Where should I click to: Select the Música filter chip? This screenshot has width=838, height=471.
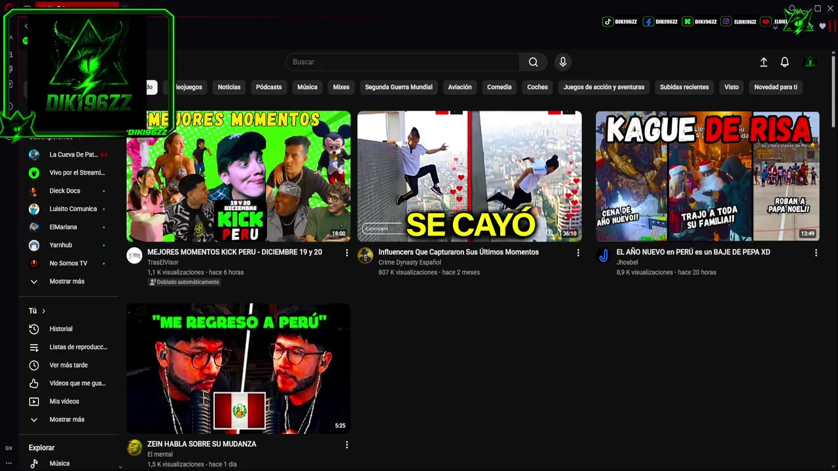point(307,87)
